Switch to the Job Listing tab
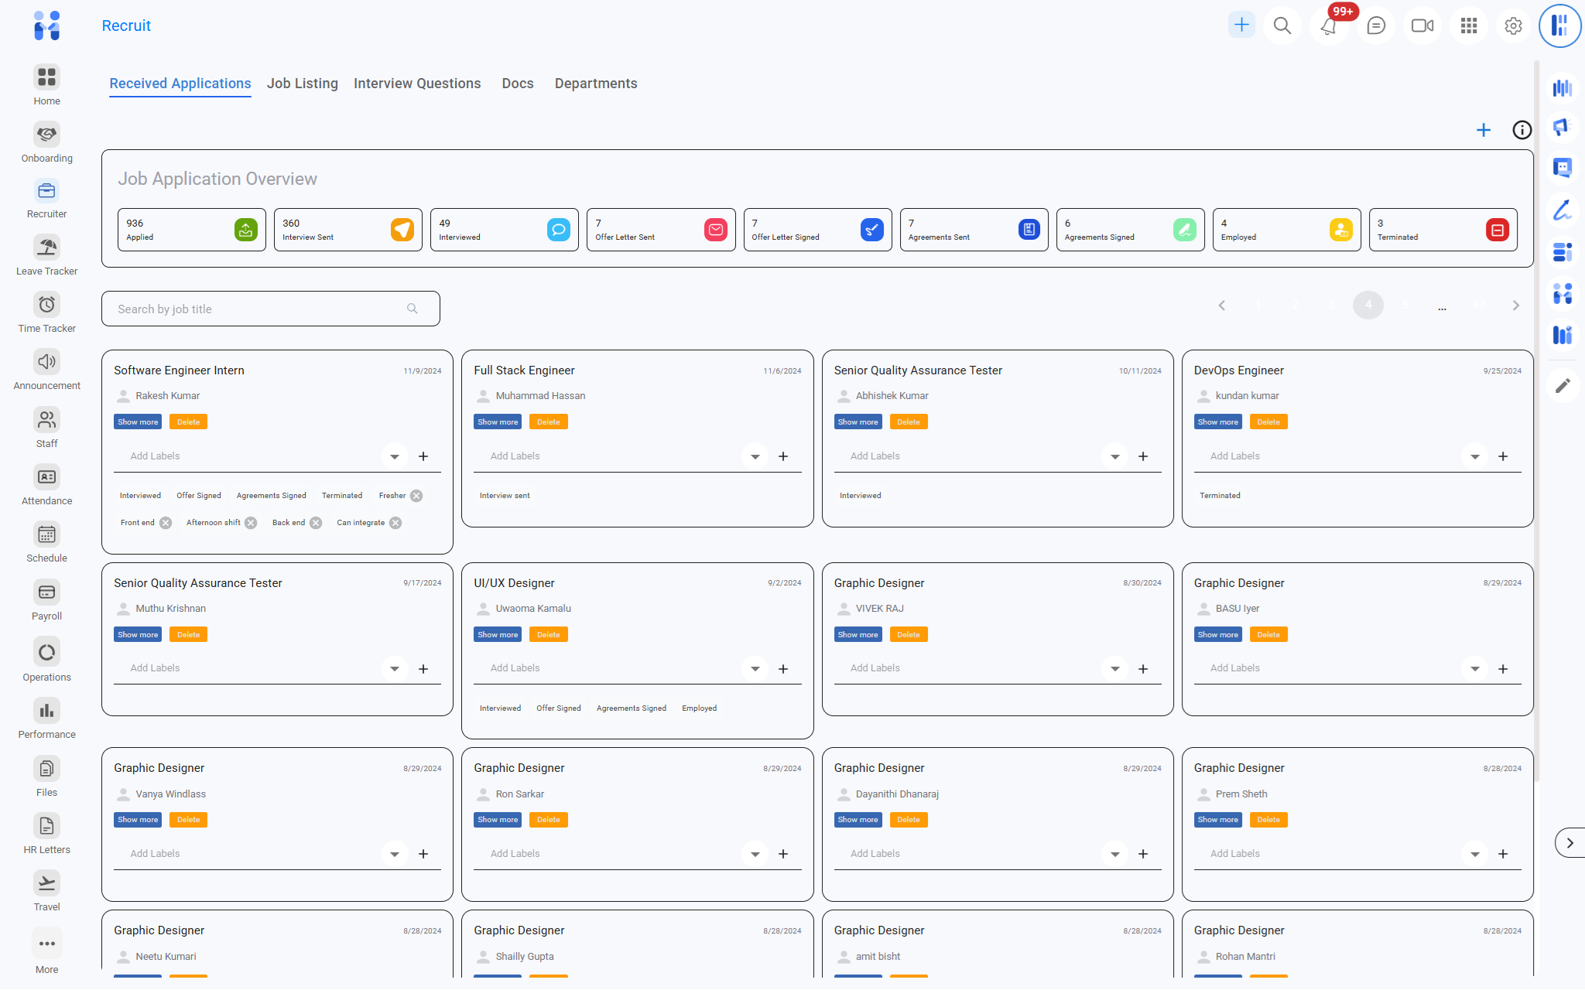Screen dimensions: 1585x990 (x=302, y=84)
